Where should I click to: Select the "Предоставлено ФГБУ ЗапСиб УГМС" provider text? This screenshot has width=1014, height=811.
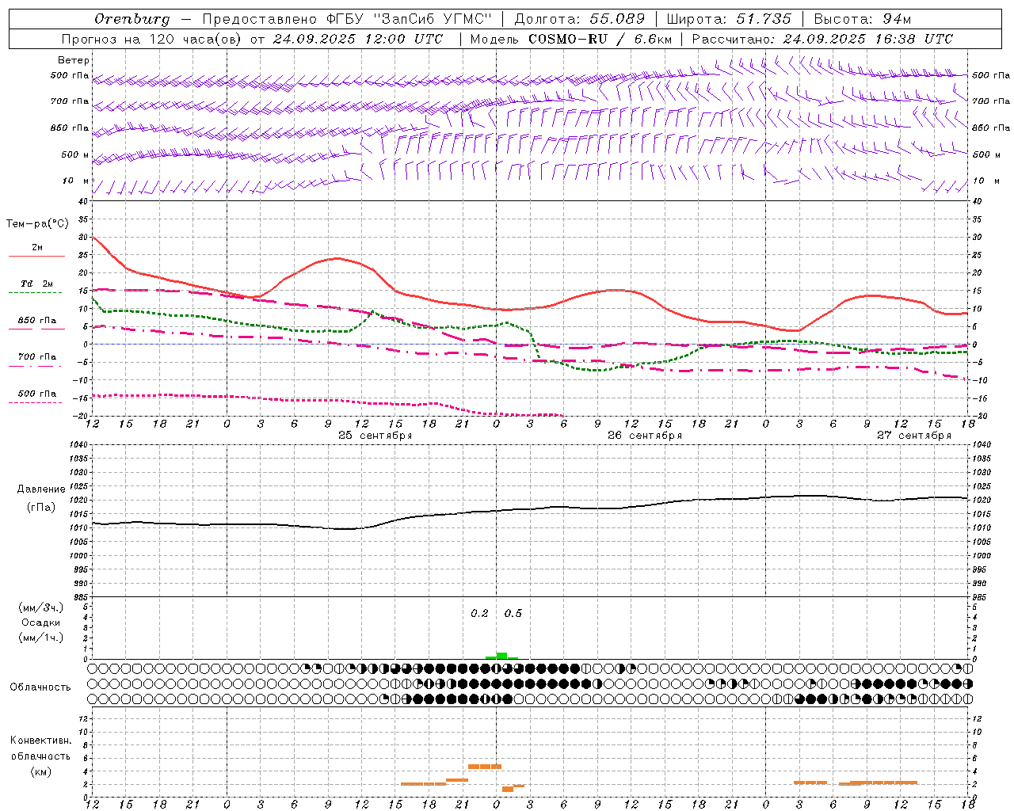(348, 19)
